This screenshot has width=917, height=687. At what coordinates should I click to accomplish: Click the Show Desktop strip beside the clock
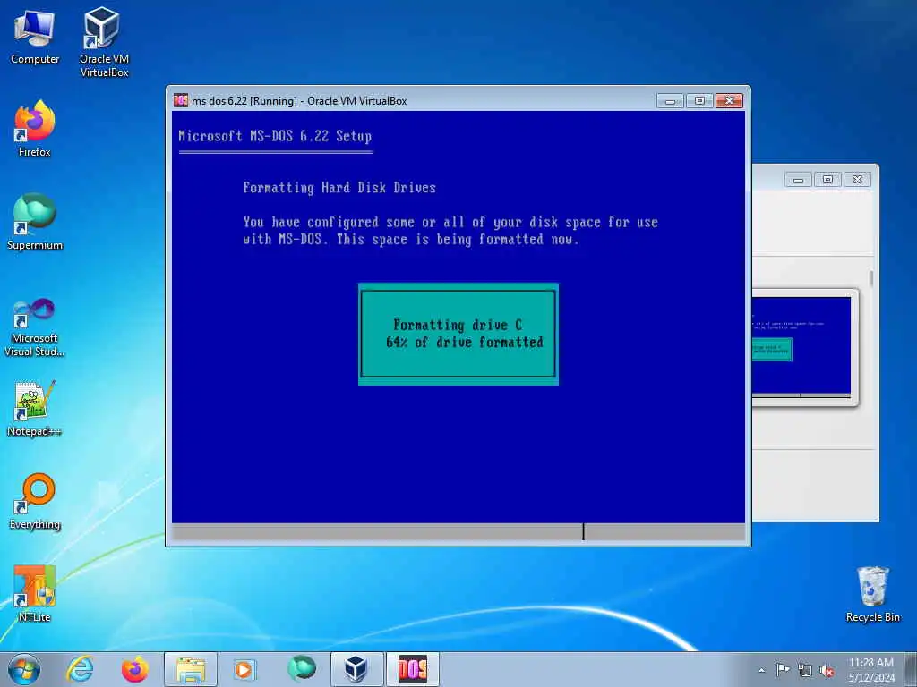click(x=911, y=669)
